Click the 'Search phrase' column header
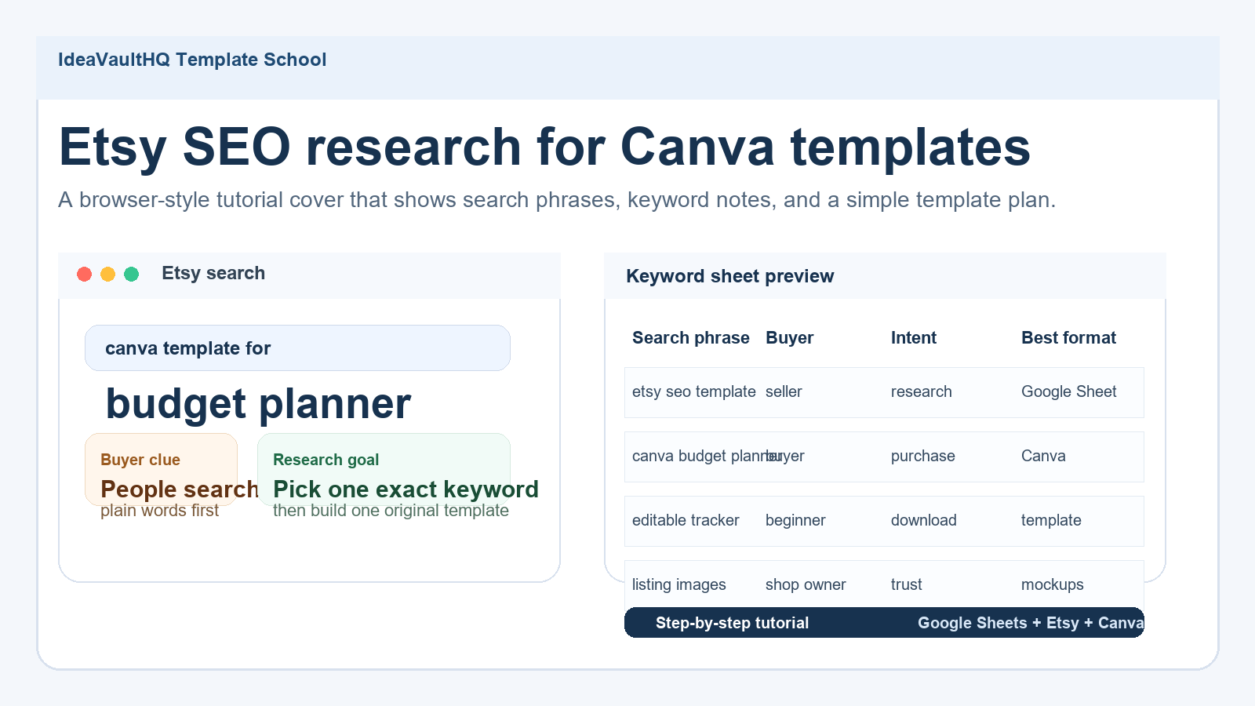Image resolution: width=1255 pixels, height=706 pixels. click(691, 338)
